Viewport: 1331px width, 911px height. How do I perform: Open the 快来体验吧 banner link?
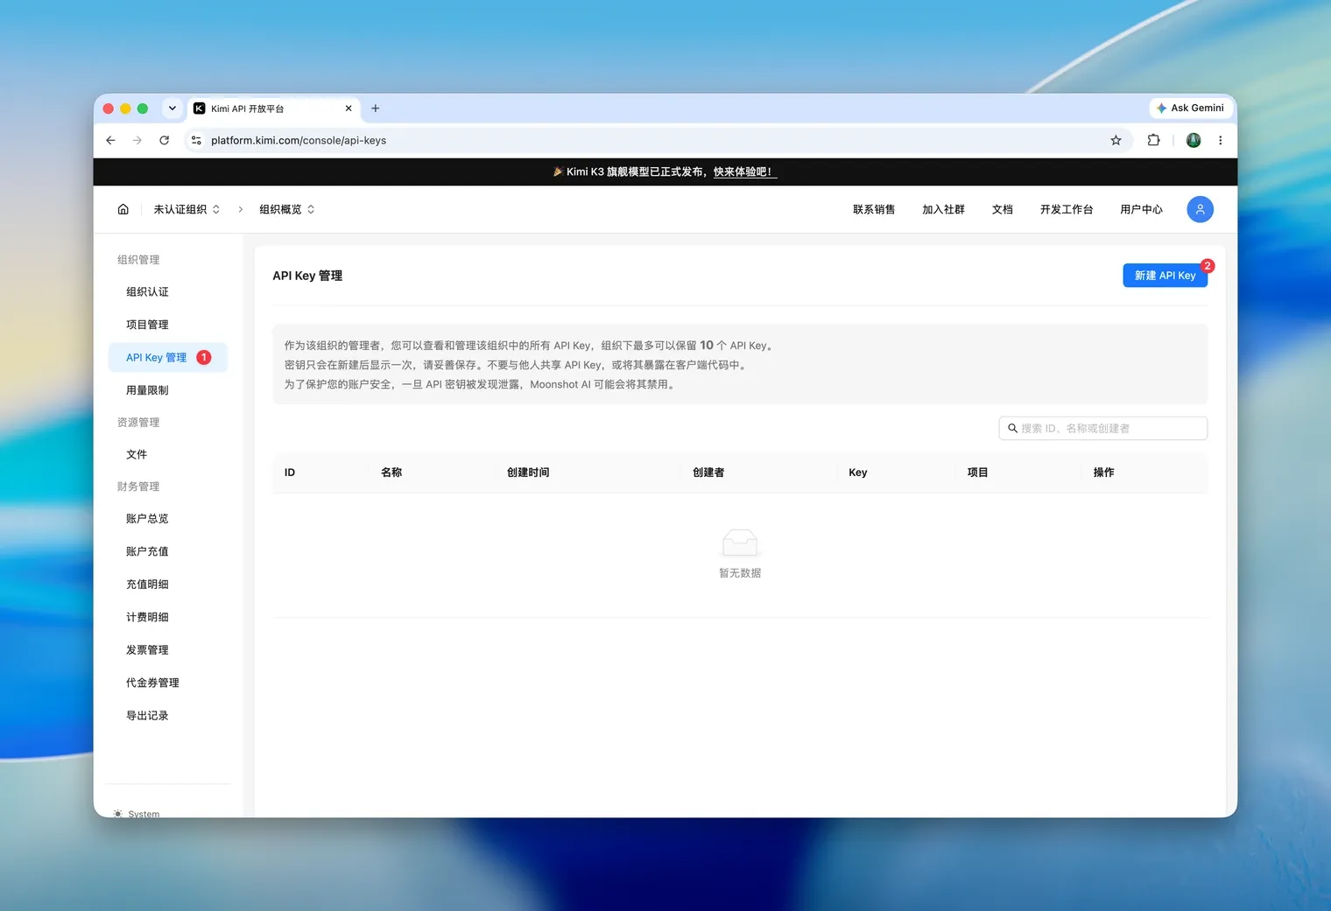[744, 172]
